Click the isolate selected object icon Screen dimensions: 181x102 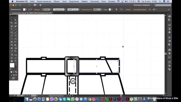[150, 9]
